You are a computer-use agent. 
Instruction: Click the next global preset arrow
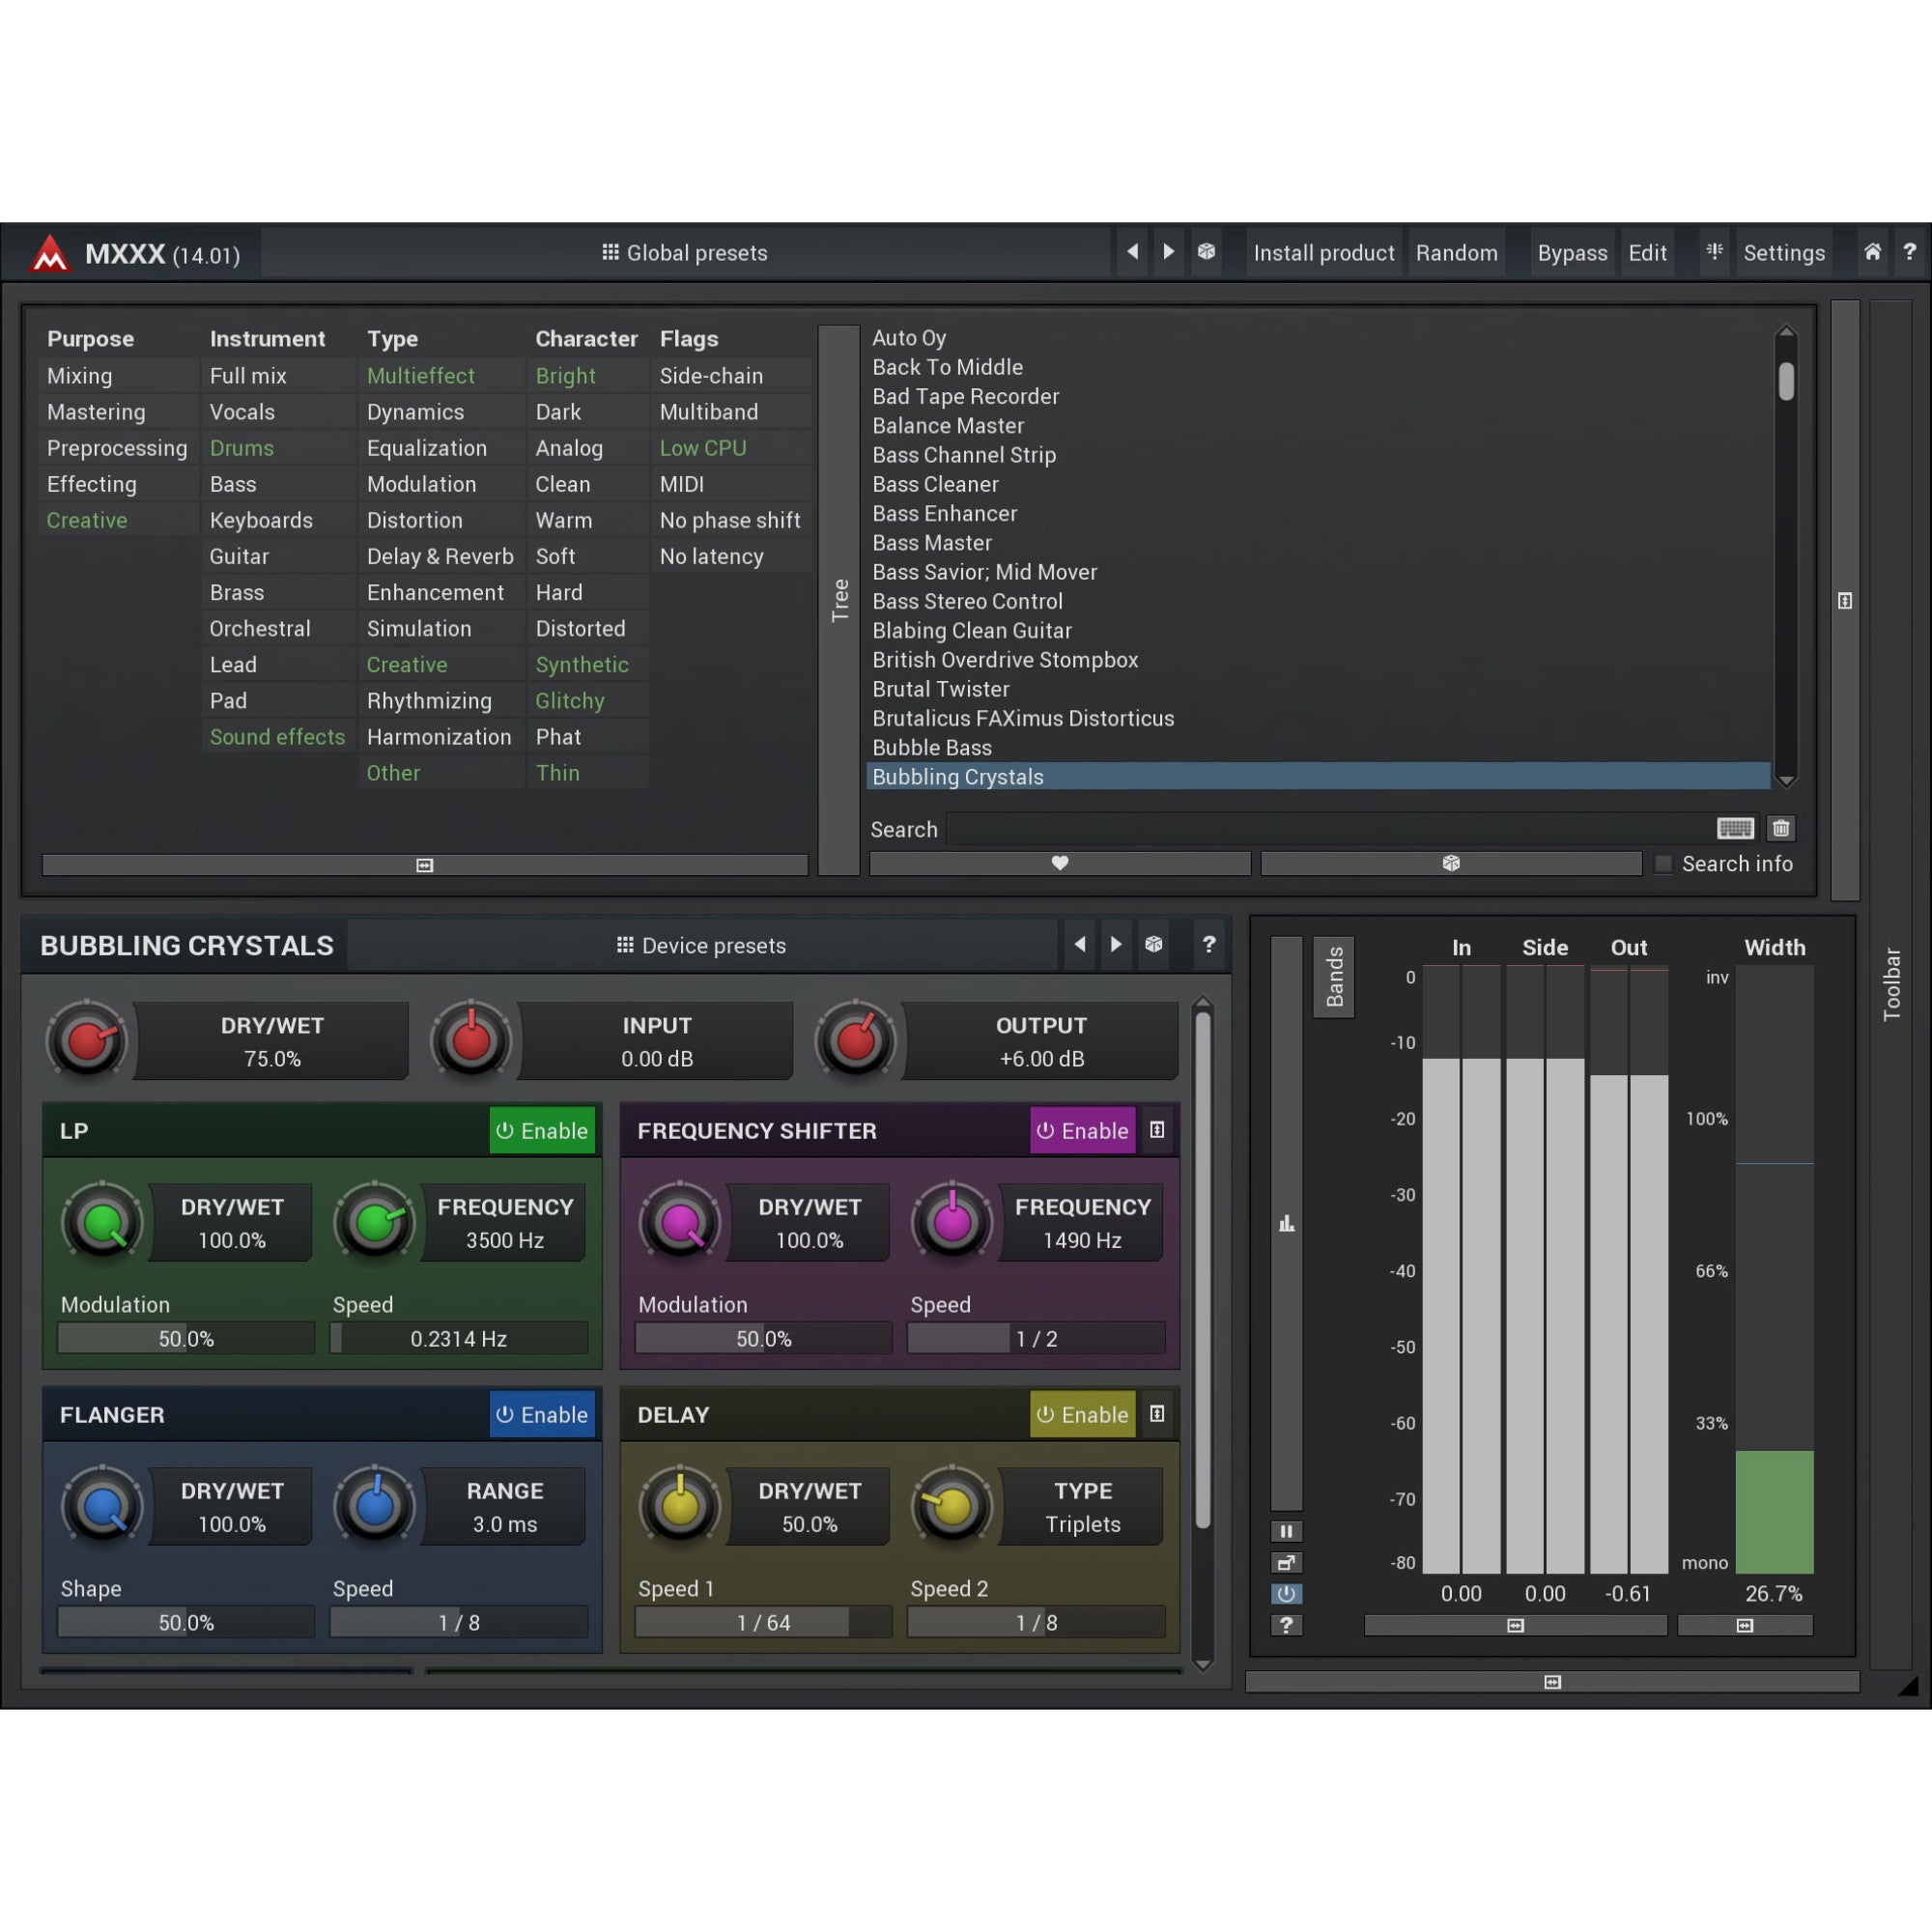1168,252
